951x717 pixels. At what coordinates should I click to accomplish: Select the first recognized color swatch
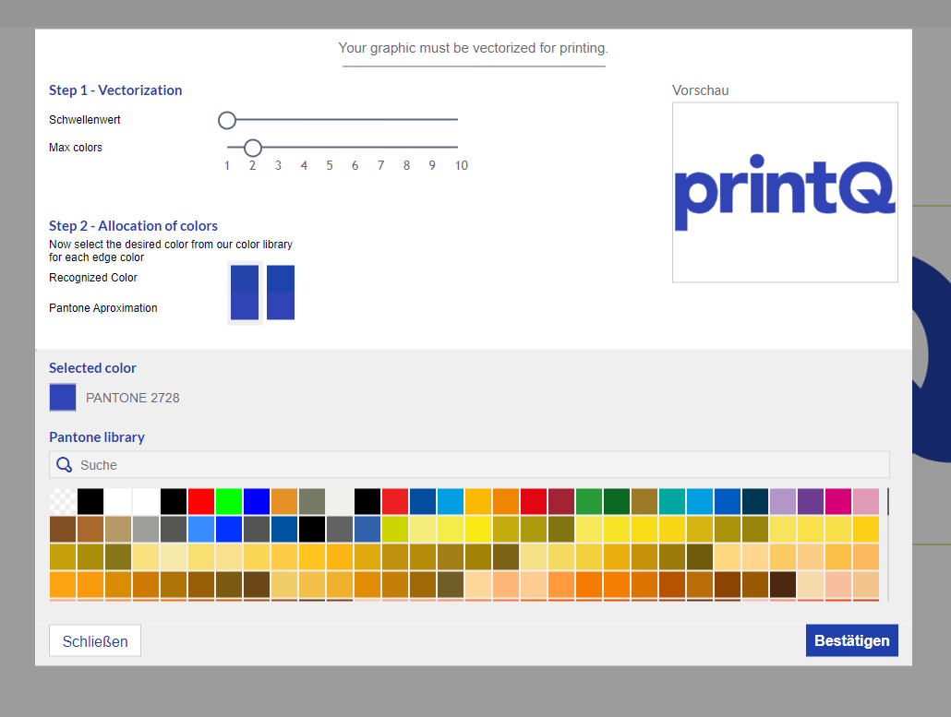point(245,293)
